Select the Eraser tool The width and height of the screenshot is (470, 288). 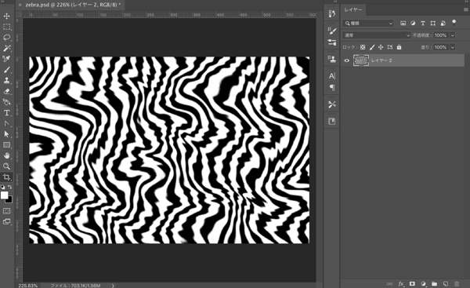click(6, 91)
